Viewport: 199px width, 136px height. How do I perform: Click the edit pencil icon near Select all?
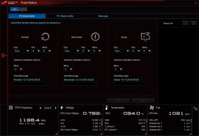pyautogui.click(x=185, y=23)
